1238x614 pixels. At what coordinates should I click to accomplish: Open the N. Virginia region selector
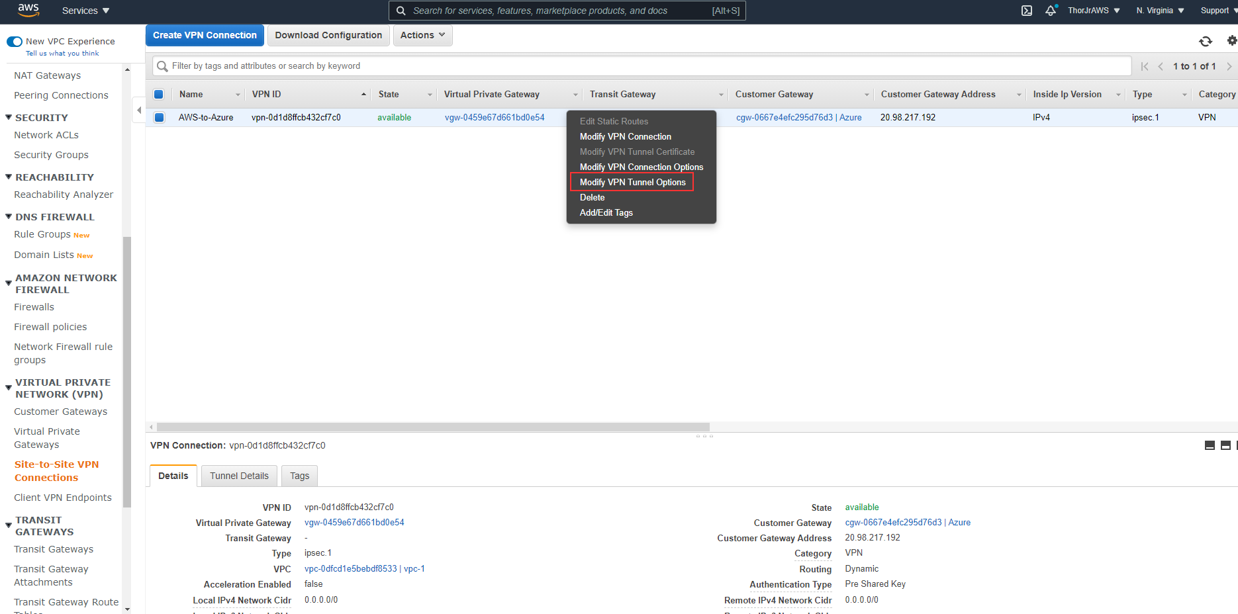click(x=1160, y=11)
